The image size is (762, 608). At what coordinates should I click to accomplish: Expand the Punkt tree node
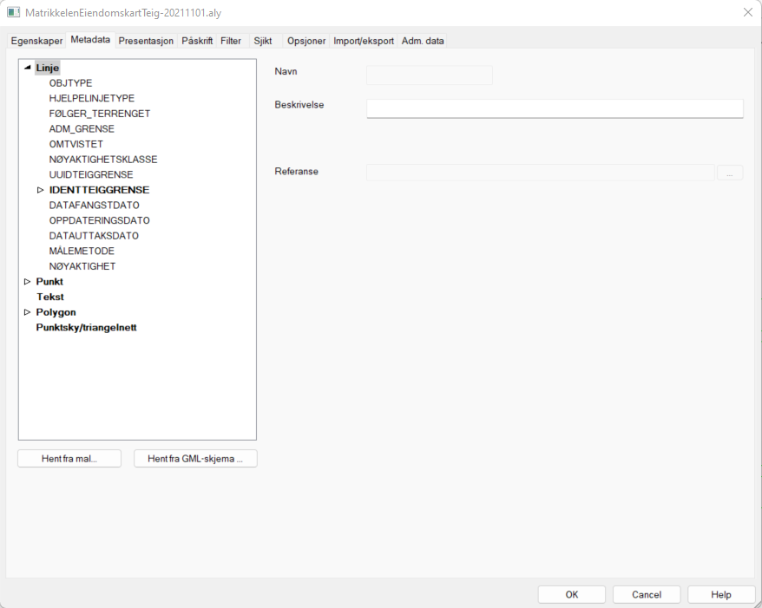click(x=28, y=282)
